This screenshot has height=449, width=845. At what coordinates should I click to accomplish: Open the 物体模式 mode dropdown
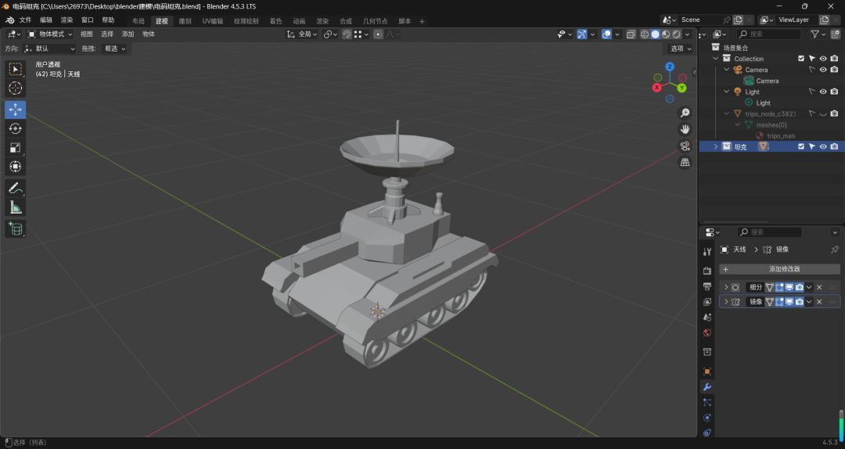[x=50, y=34]
